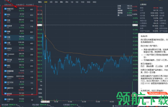This screenshot has width=168, height=107.
Task: Click US market badge beside 百度
Action: click(x=5, y=20)
